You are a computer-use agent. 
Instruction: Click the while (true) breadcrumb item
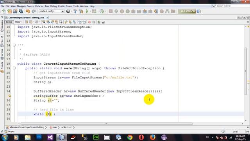pos(66,127)
